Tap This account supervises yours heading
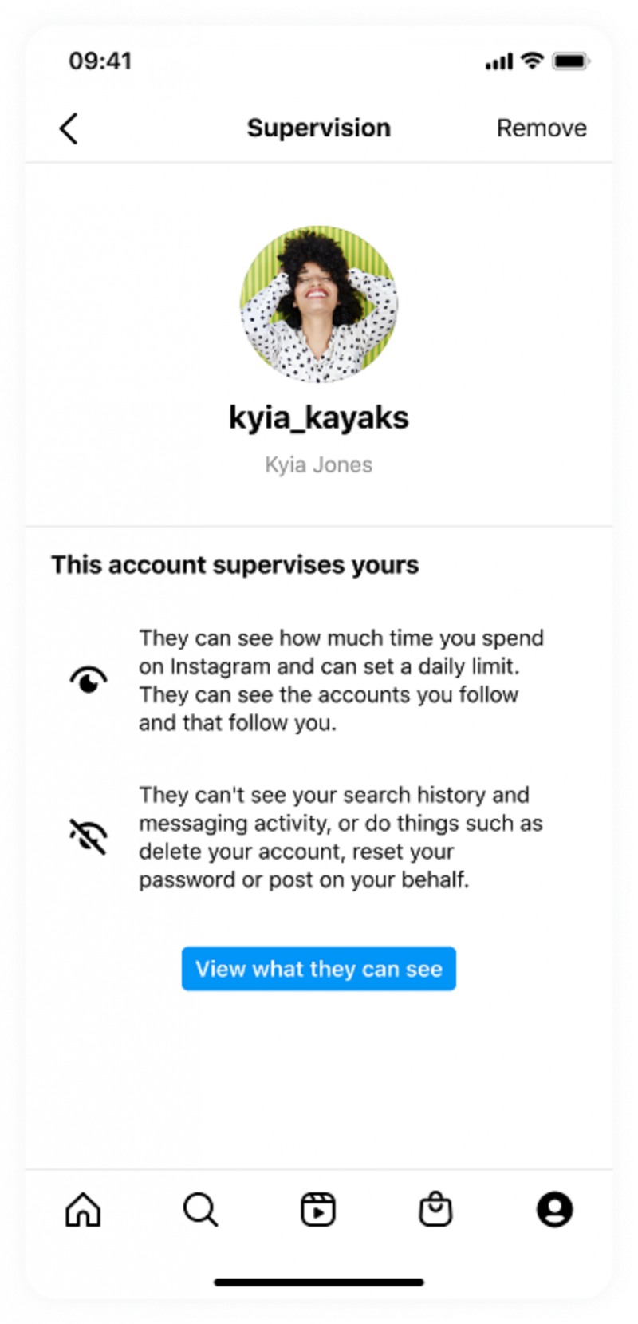638x1324 pixels. (x=235, y=565)
